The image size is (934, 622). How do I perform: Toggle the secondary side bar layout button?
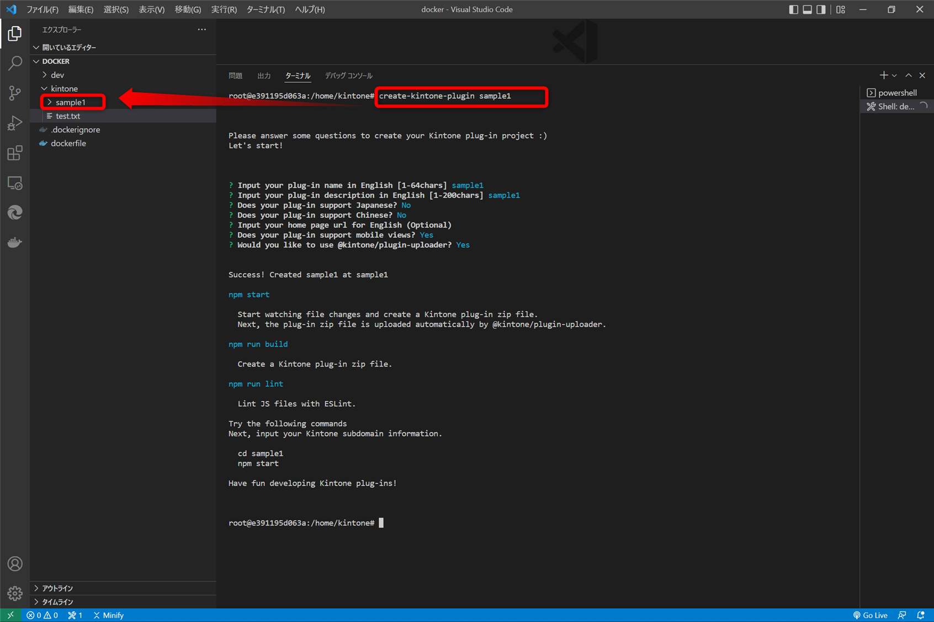821,9
